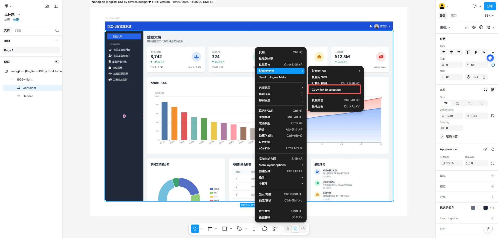
Task: Click the width field showing 1920
Action: coord(451,116)
